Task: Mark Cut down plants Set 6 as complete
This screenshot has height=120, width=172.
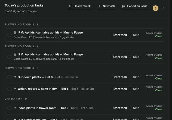Action: coord(10,77)
